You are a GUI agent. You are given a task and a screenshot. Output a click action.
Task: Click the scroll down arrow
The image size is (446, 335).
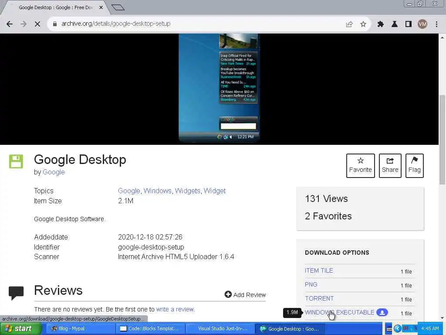point(442,318)
